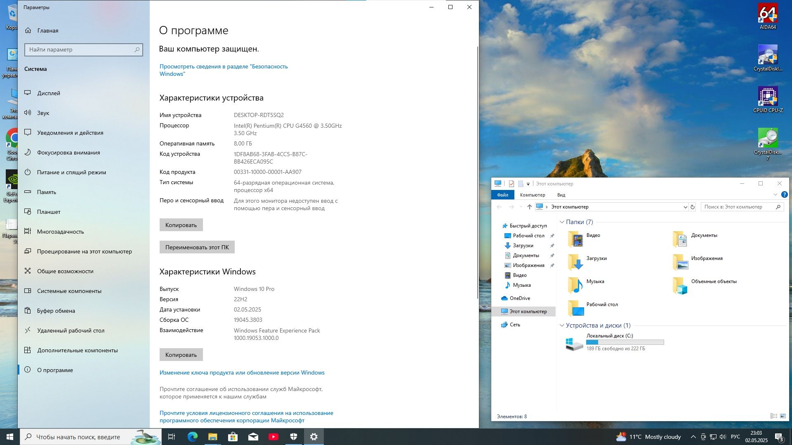Click the Explorer search box
Screen dimensions: 792x445
742,207
